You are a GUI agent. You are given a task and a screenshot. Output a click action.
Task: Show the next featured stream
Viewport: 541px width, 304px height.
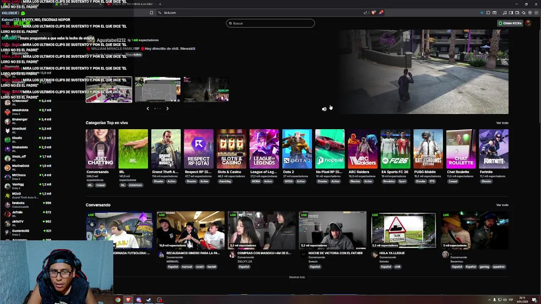pyautogui.click(x=167, y=109)
